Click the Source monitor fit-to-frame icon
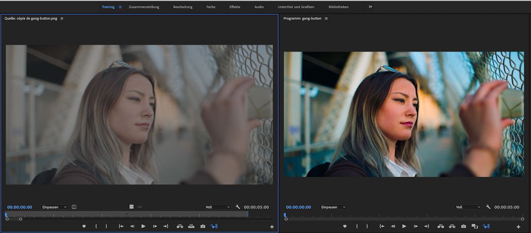This screenshot has width=531, height=233. [x=74, y=207]
